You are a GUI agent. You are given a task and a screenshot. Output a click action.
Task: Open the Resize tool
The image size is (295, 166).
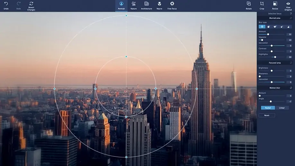pos(275,6)
